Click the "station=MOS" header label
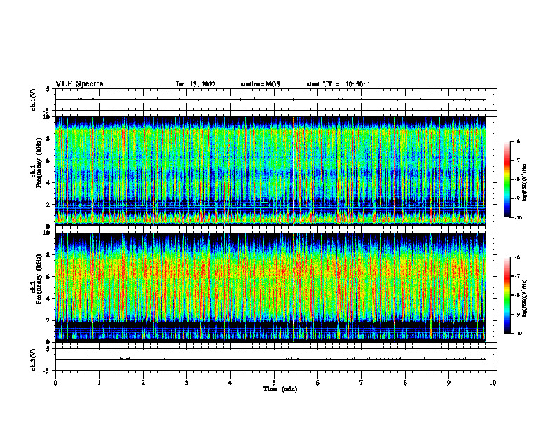Image resolution: width=555 pixels, height=429 pixels. [261, 84]
